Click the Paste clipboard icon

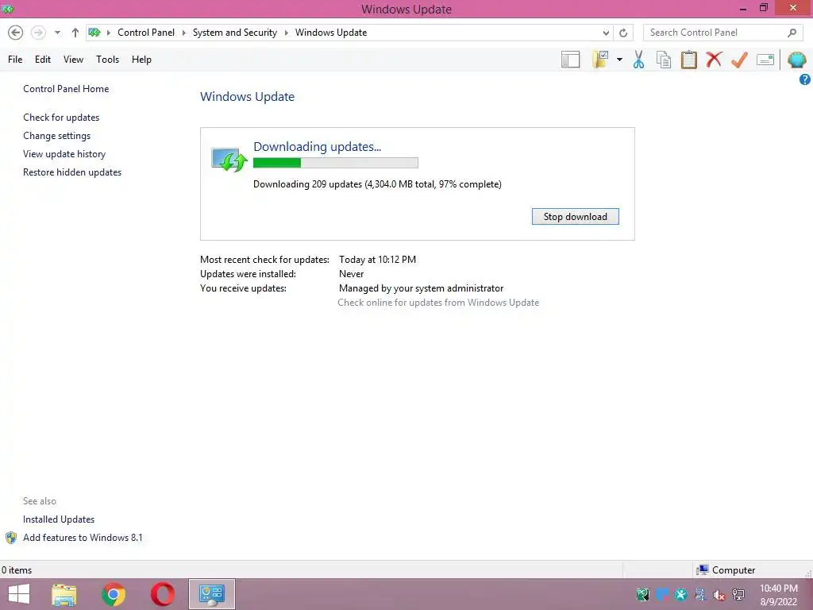[x=688, y=60]
